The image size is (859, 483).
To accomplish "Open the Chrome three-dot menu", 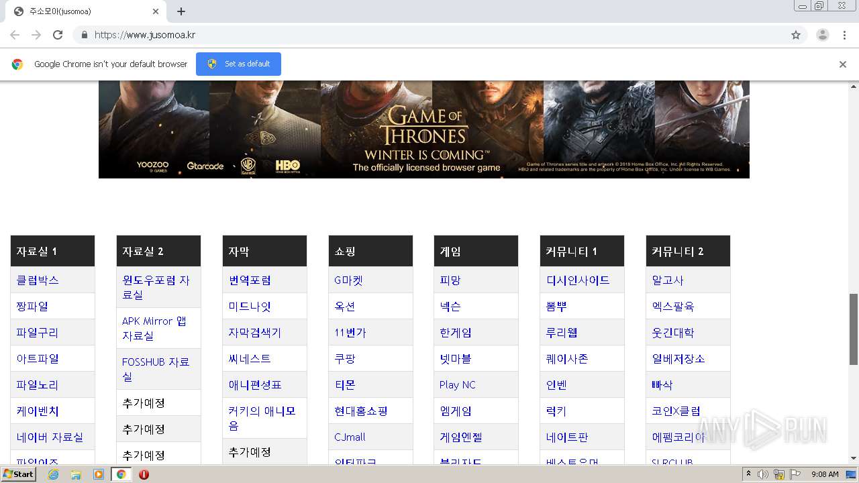I will 845,35.
